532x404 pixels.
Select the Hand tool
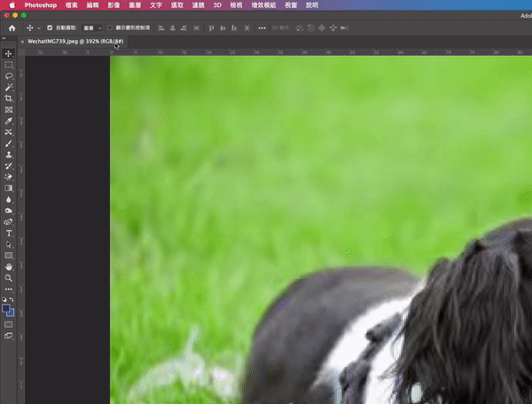pos(9,266)
